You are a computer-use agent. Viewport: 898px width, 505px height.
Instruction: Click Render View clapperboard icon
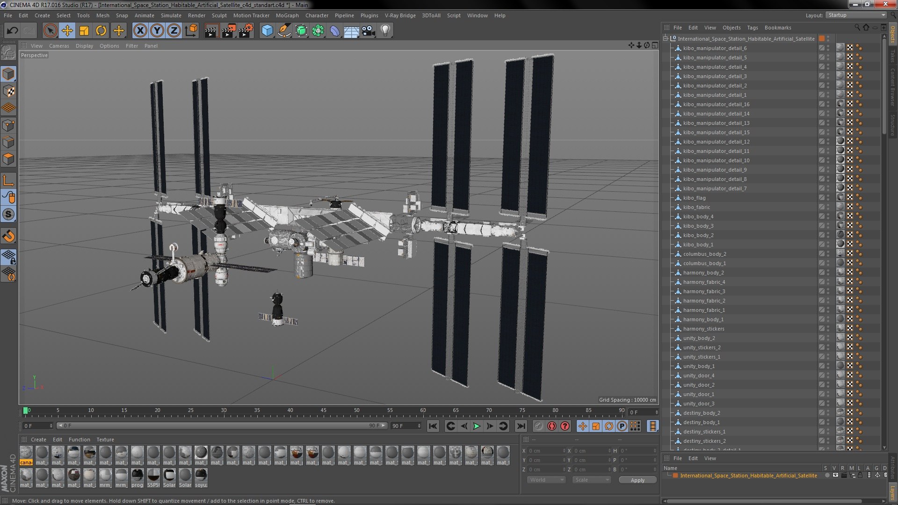(x=211, y=31)
